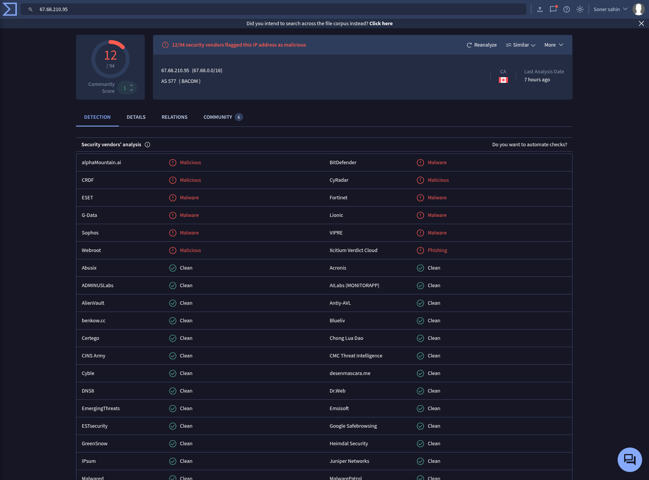Expand the Similar dropdown
Viewport: 649px width, 480px height.
(x=521, y=45)
